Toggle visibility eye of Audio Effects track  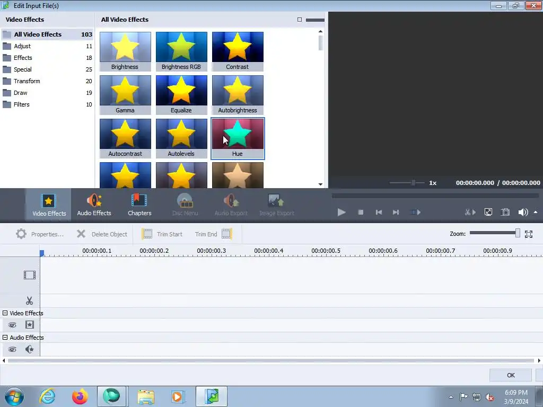(x=12, y=349)
